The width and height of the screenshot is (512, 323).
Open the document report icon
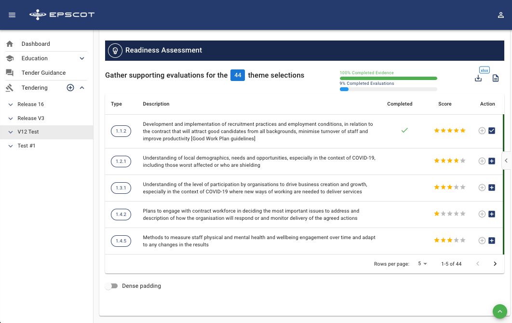click(x=495, y=78)
